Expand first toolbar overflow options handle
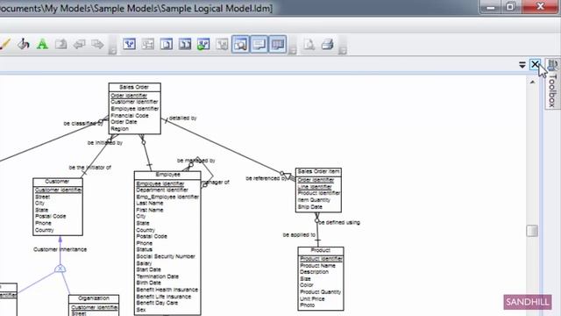This screenshot has width=561, height=316. [x=113, y=51]
